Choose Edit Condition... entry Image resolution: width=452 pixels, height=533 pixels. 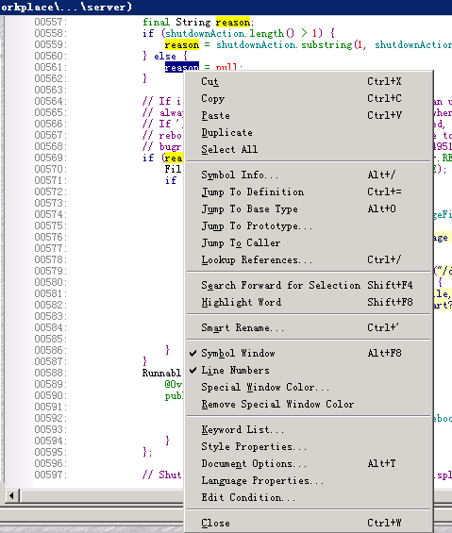[309, 498]
